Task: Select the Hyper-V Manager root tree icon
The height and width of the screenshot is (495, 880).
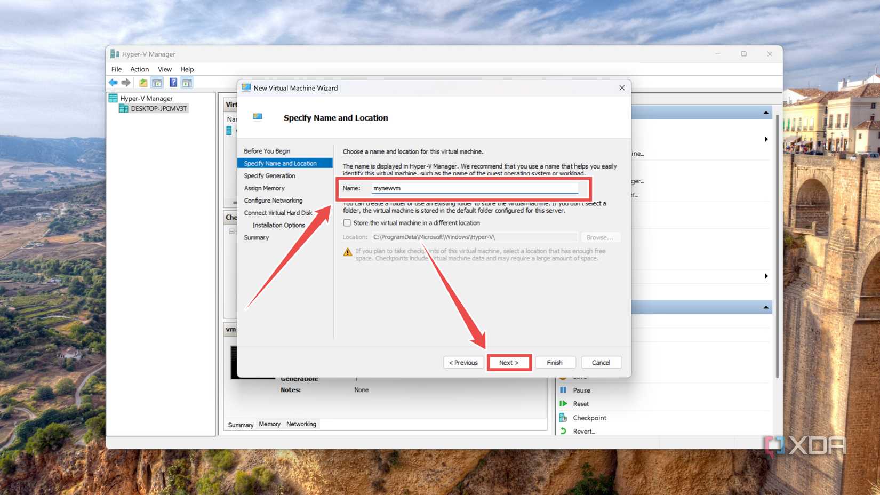Action: (113, 98)
